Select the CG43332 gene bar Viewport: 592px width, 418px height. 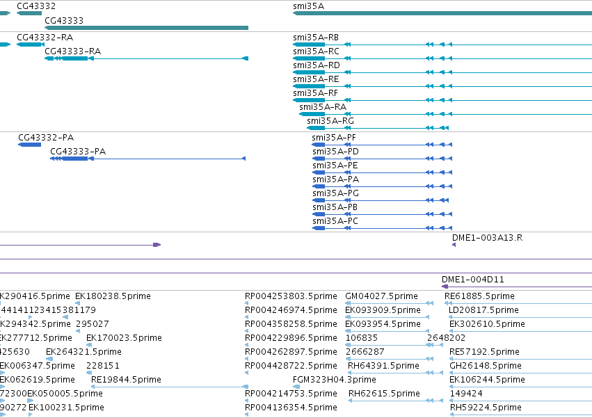click(x=29, y=13)
